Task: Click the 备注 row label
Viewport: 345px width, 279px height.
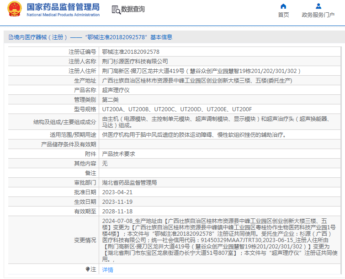Action: point(90,173)
